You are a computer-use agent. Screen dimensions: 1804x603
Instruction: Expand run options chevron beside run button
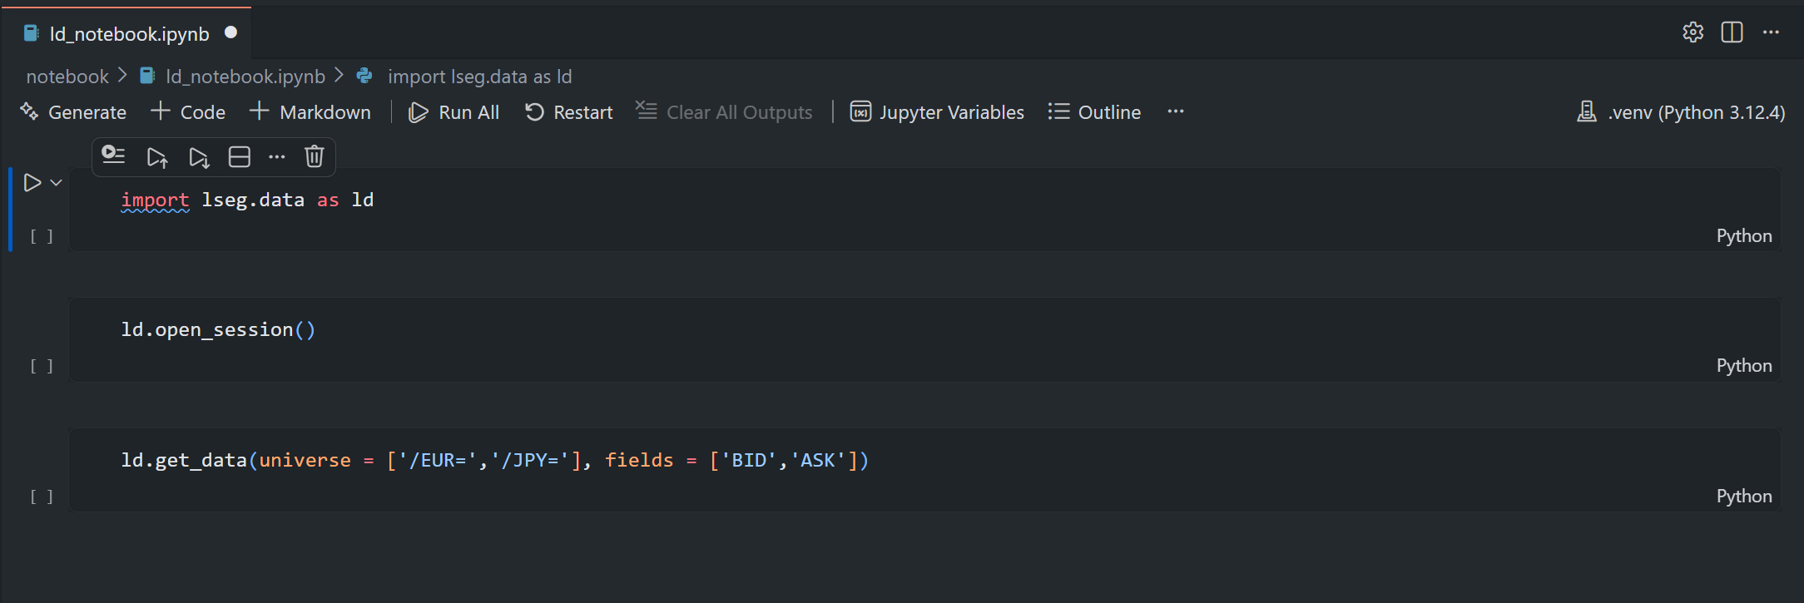[x=57, y=182]
